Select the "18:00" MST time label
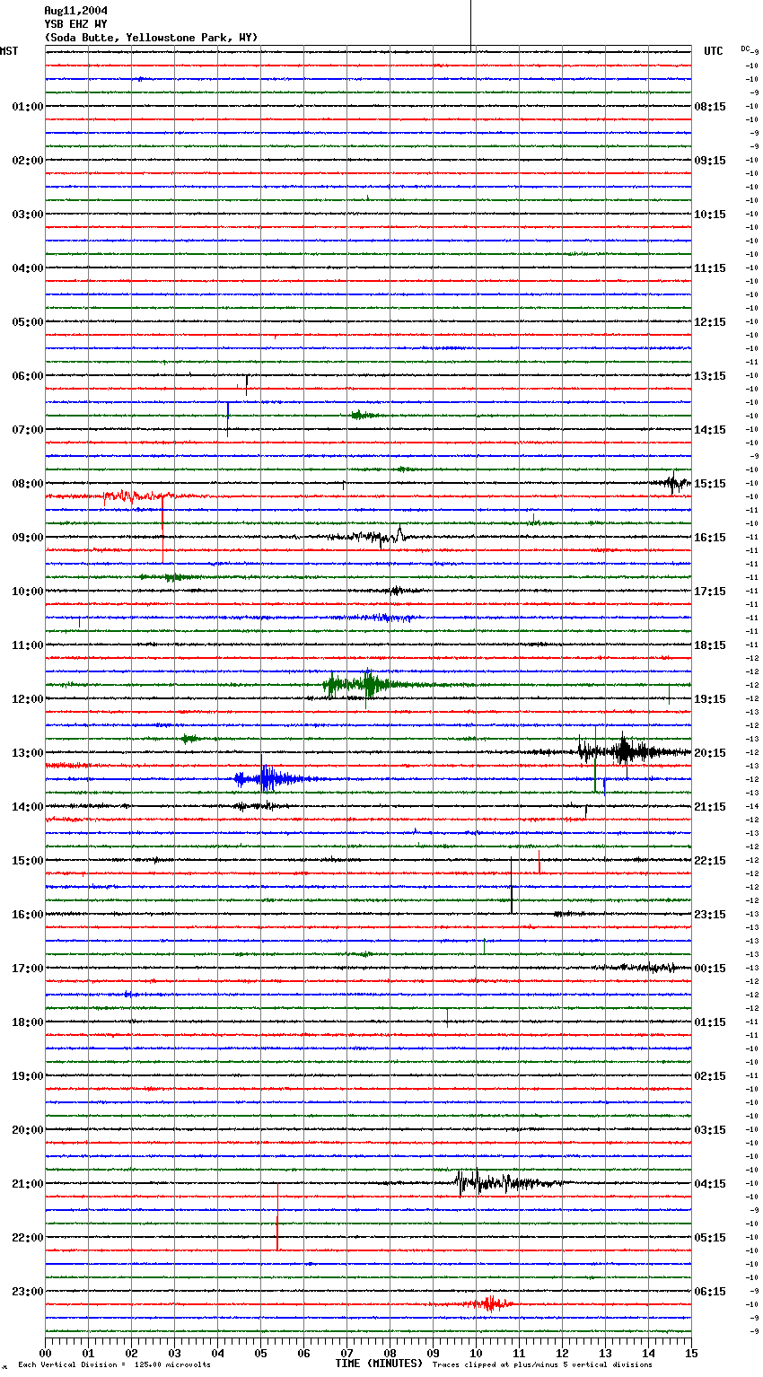 [28, 1022]
